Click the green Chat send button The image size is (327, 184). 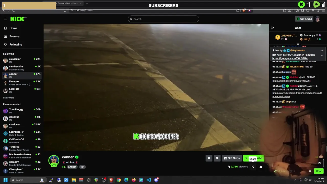pos(319,171)
